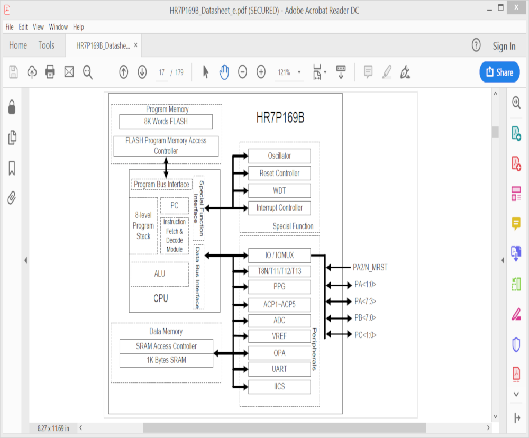Open Organize Pages tool in right pane
529x438 pixels.
click(x=516, y=194)
